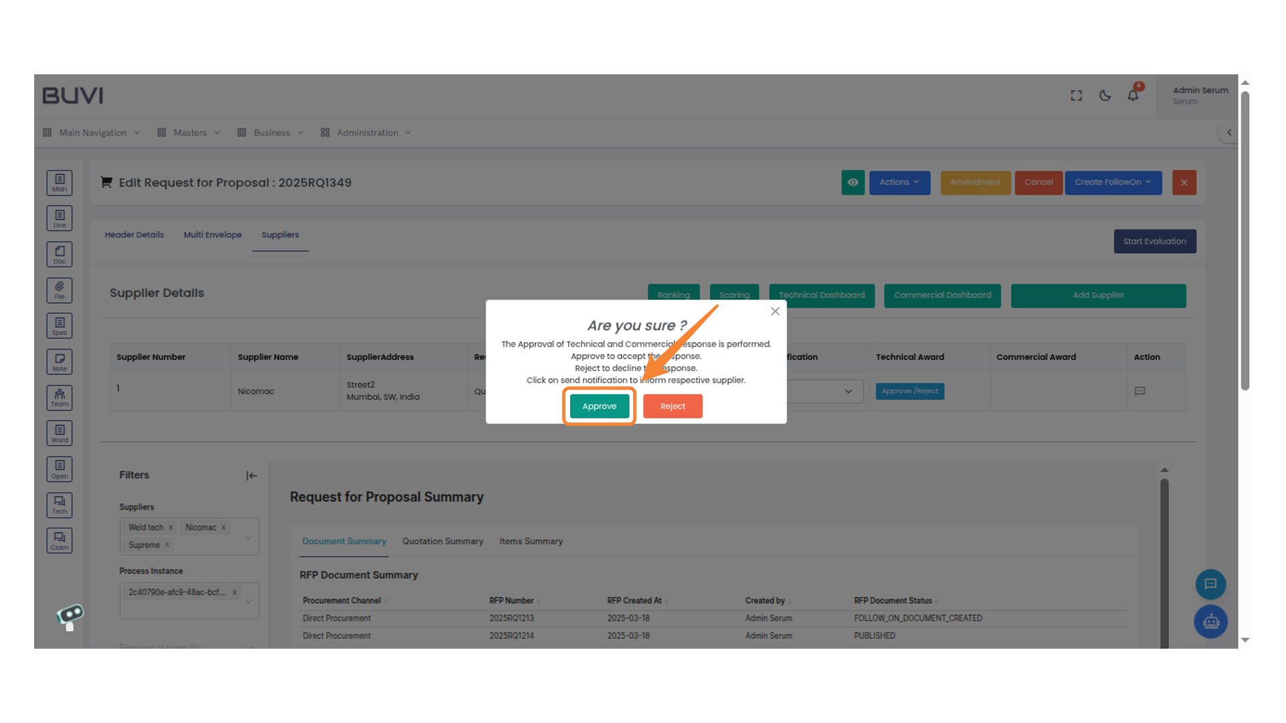The height and width of the screenshot is (723, 1286).
Task: Close the confirmation dialog with X
Action: coord(775,311)
